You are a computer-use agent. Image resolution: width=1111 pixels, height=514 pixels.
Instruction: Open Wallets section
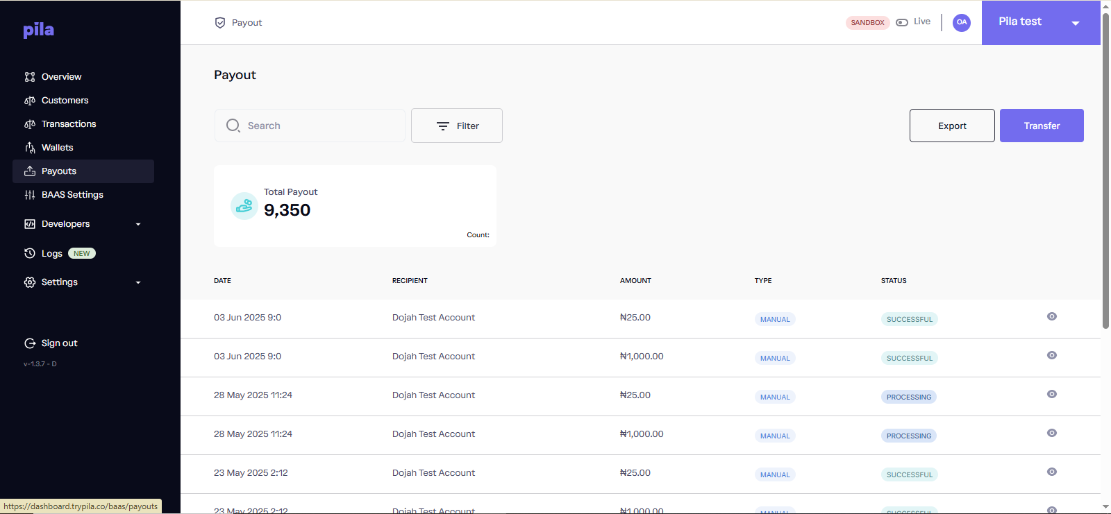(57, 148)
